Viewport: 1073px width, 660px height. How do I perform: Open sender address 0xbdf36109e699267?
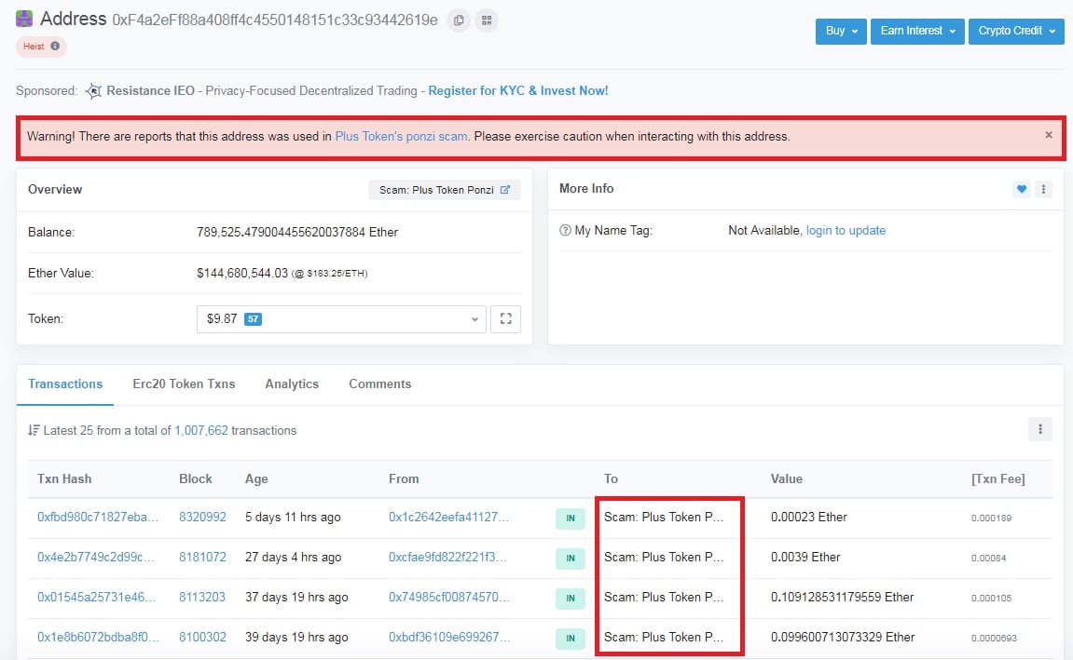coord(449,637)
